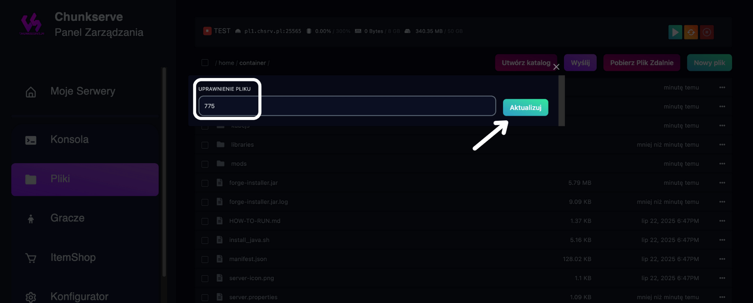Click the container breadcrumb link
Viewport: 753px width, 303px height.
253,63
